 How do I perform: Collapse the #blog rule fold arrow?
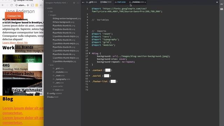[90, 54]
